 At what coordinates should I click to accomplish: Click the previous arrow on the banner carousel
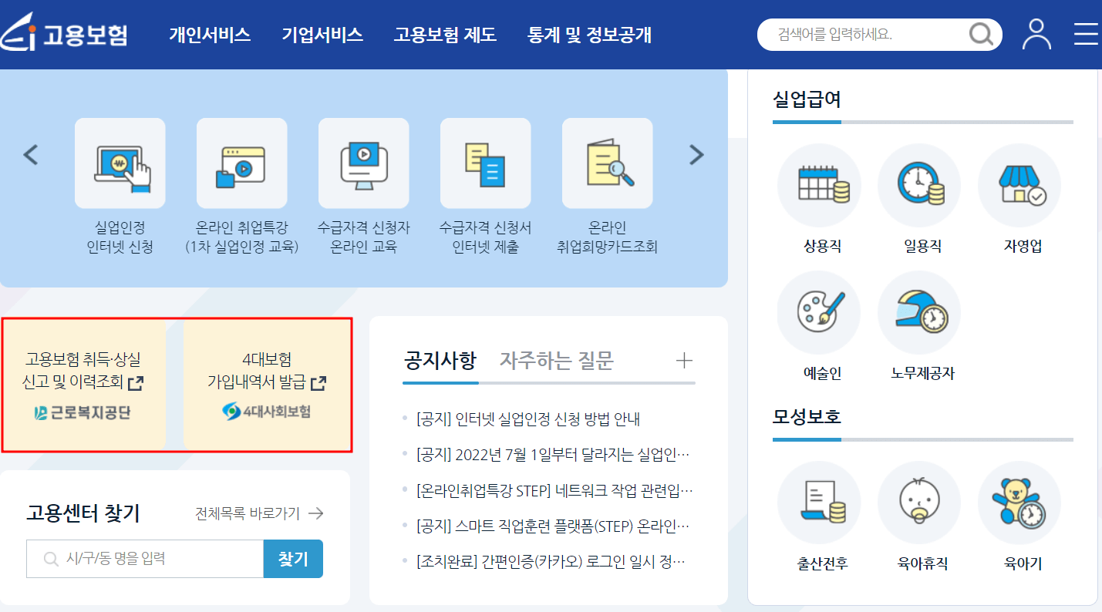point(30,154)
